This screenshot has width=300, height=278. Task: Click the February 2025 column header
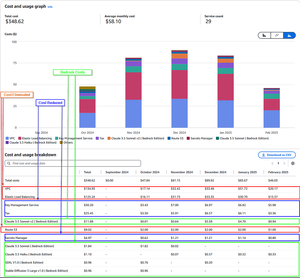click(x=278, y=172)
